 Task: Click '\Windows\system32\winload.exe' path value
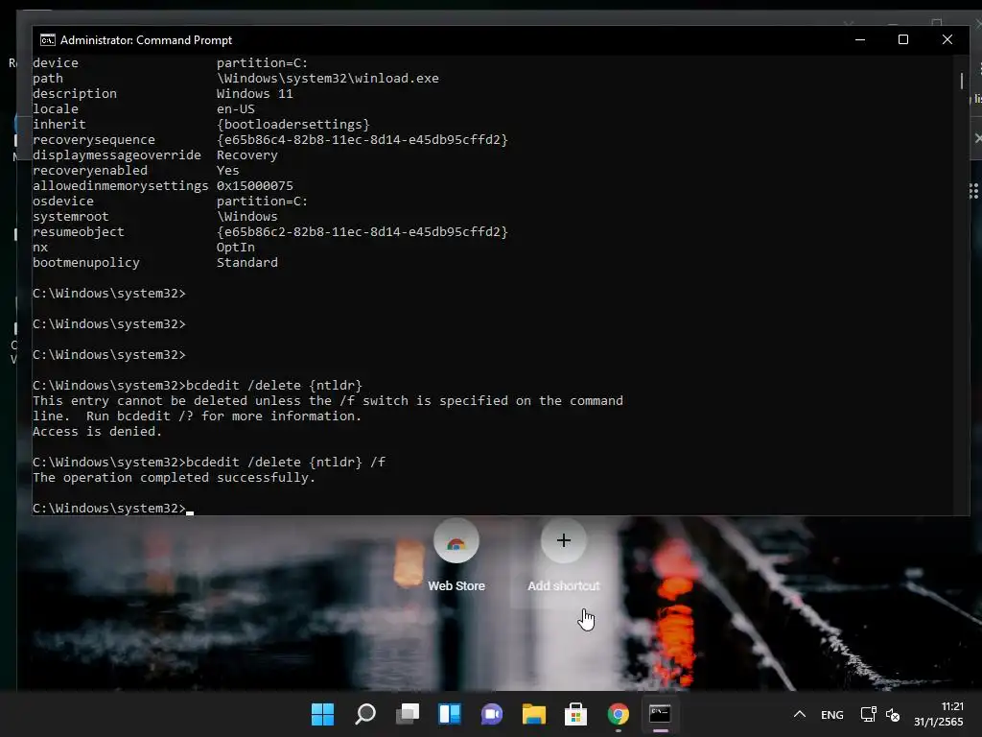(x=328, y=79)
